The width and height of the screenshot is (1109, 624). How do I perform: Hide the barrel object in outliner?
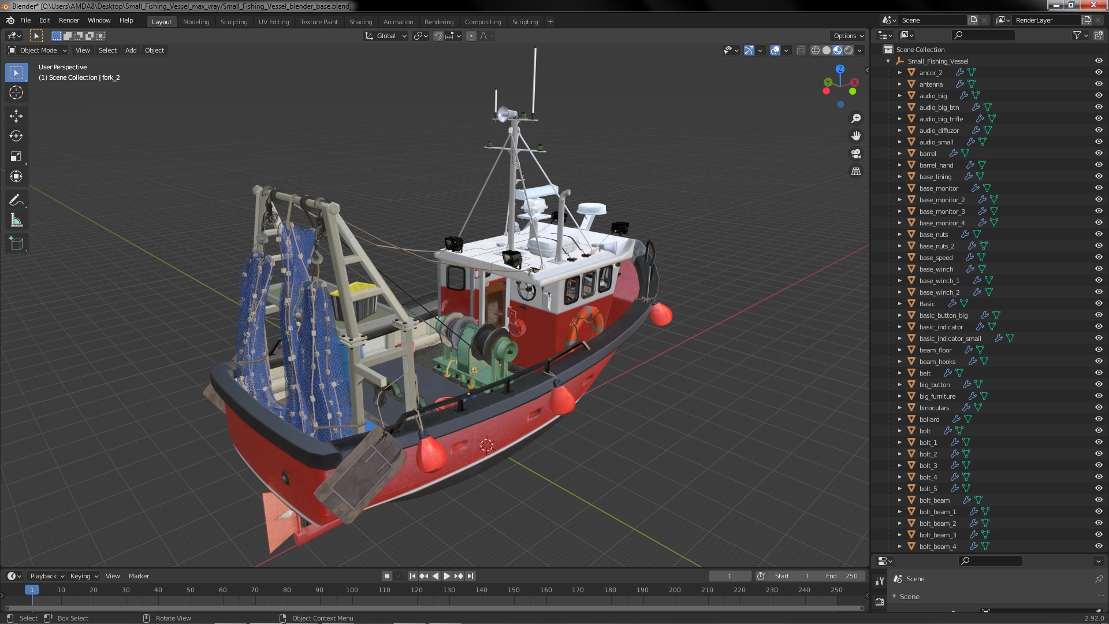[1098, 153]
